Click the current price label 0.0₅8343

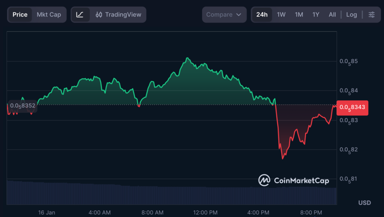point(353,108)
